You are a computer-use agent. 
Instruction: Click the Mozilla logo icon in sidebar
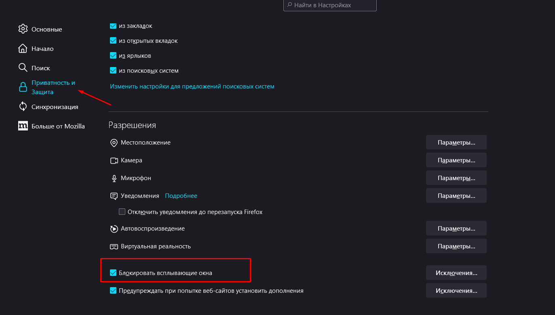[23, 126]
